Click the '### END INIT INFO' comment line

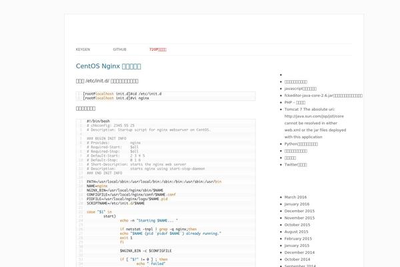pyautogui.click(x=105, y=173)
